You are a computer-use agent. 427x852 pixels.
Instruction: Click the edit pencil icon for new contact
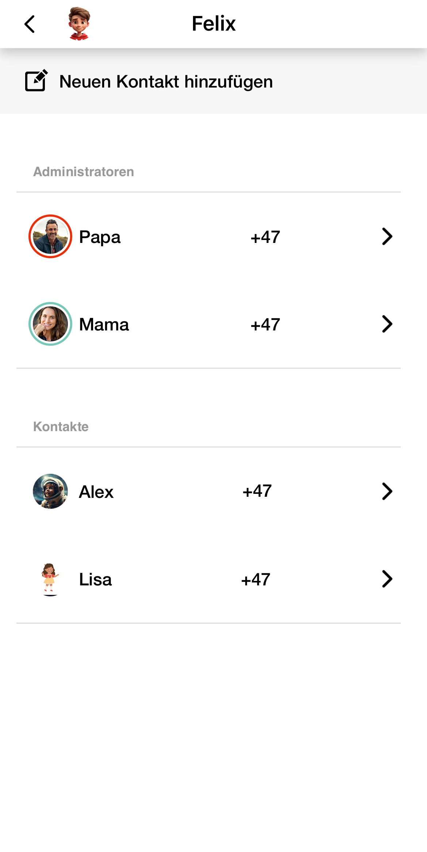point(36,80)
